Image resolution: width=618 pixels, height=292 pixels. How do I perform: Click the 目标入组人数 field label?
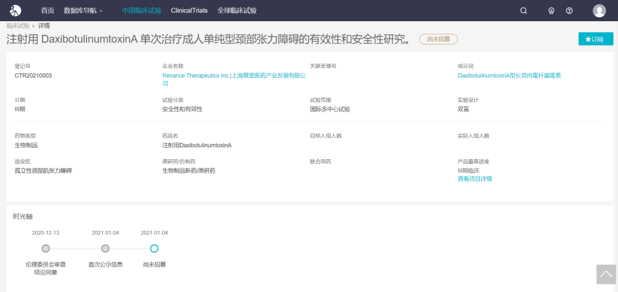coord(326,136)
